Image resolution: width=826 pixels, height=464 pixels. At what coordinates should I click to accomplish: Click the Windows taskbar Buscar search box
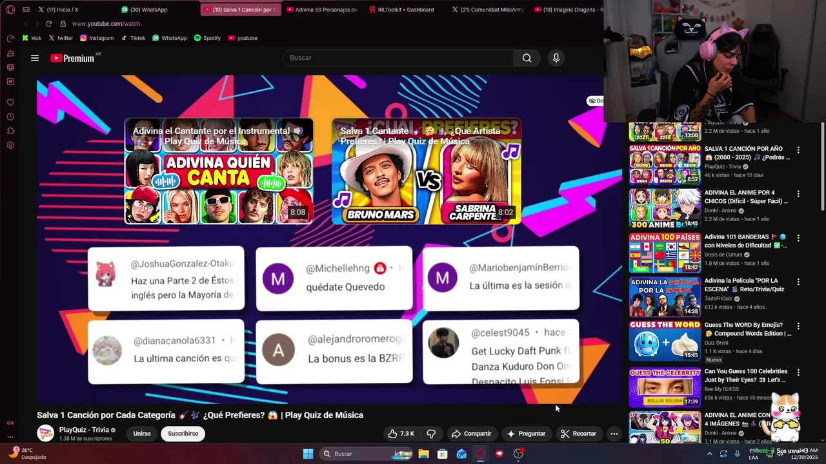point(365,454)
